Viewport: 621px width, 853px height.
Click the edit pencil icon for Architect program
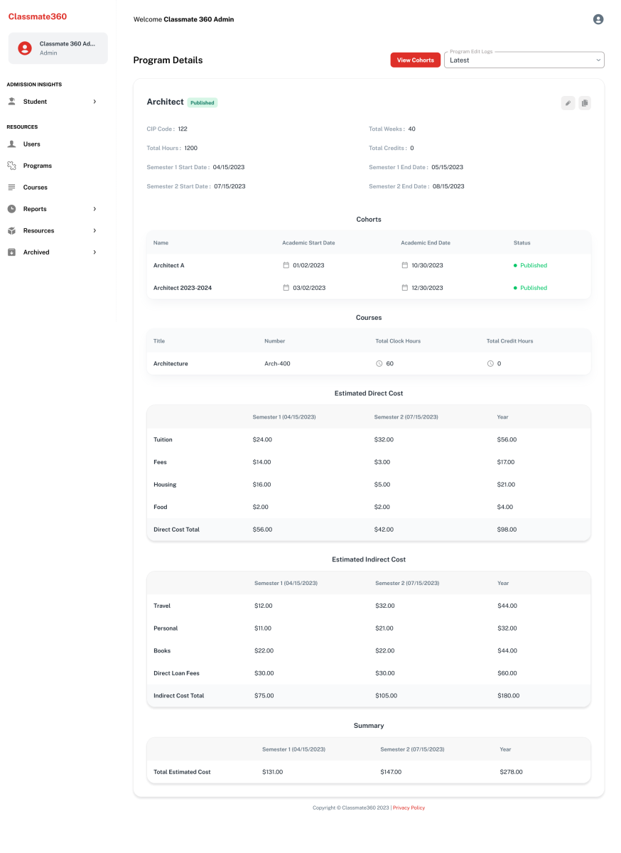[x=568, y=103]
